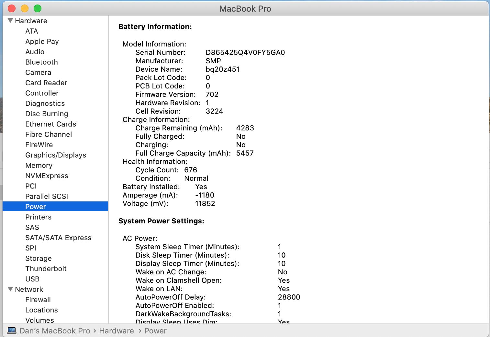Click the green zoom window button
This screenshot has height=337, width=490.
(x=38, y=8)
